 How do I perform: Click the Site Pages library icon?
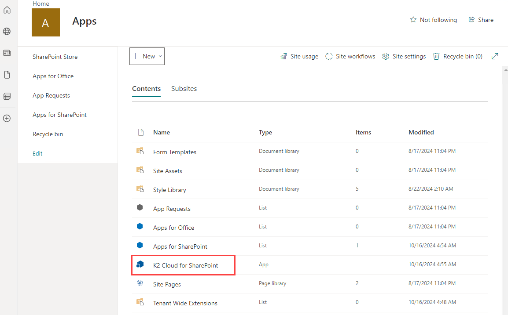click(x=140, y=282)
